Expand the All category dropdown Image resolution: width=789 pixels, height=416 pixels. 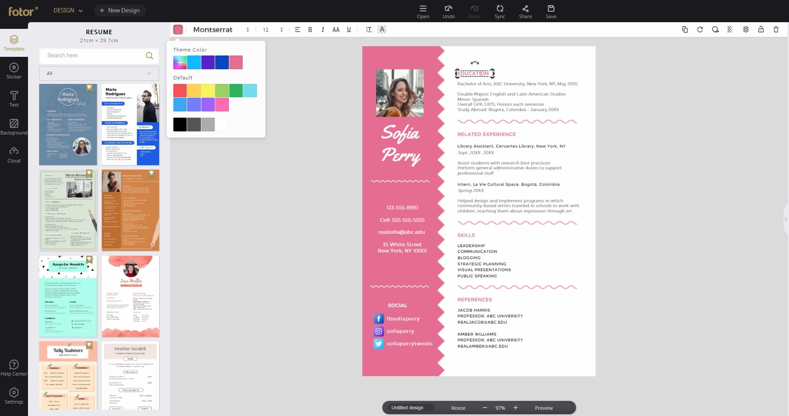pyautogui.click(x=99, y=73)
